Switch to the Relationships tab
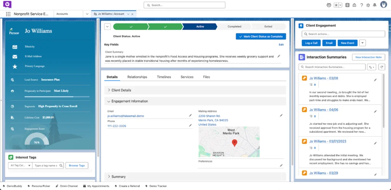Image resolution: width=391 pixels, height=190 pixels. (137, 77)
